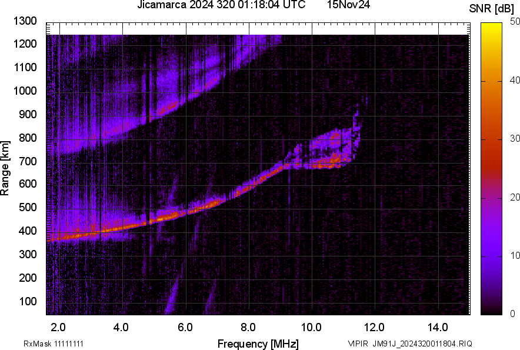Screen dimensions: 520x350
Task: Click the range tick label '700'
Action: (28, 161)
